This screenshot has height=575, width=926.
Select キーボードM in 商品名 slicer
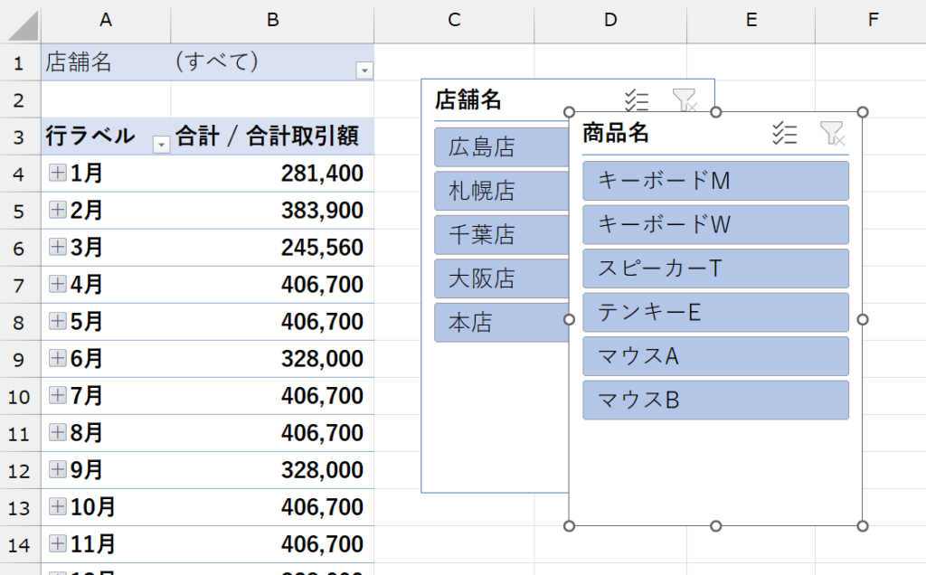pos(715,181)
